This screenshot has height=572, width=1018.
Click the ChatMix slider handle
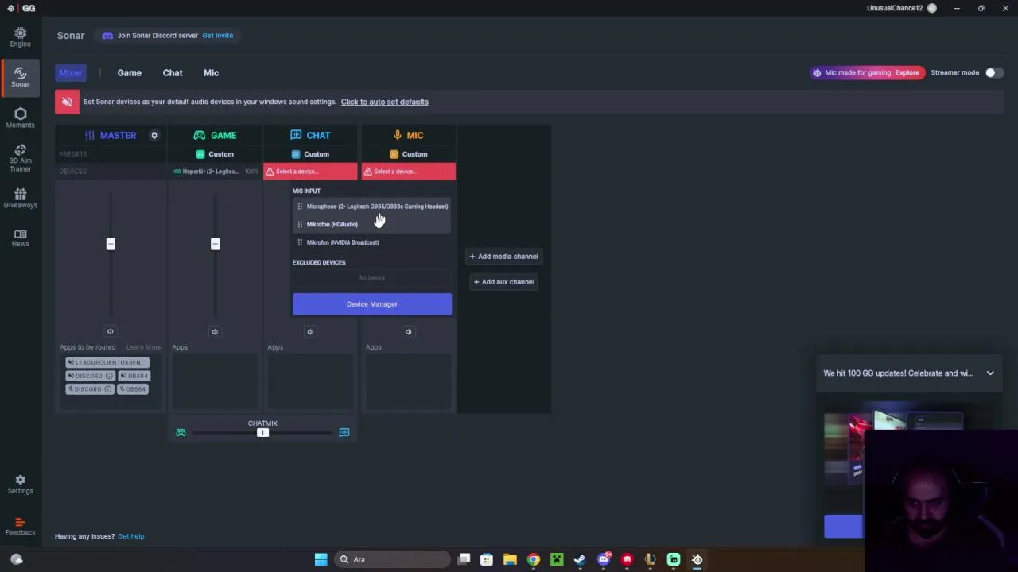262,432
